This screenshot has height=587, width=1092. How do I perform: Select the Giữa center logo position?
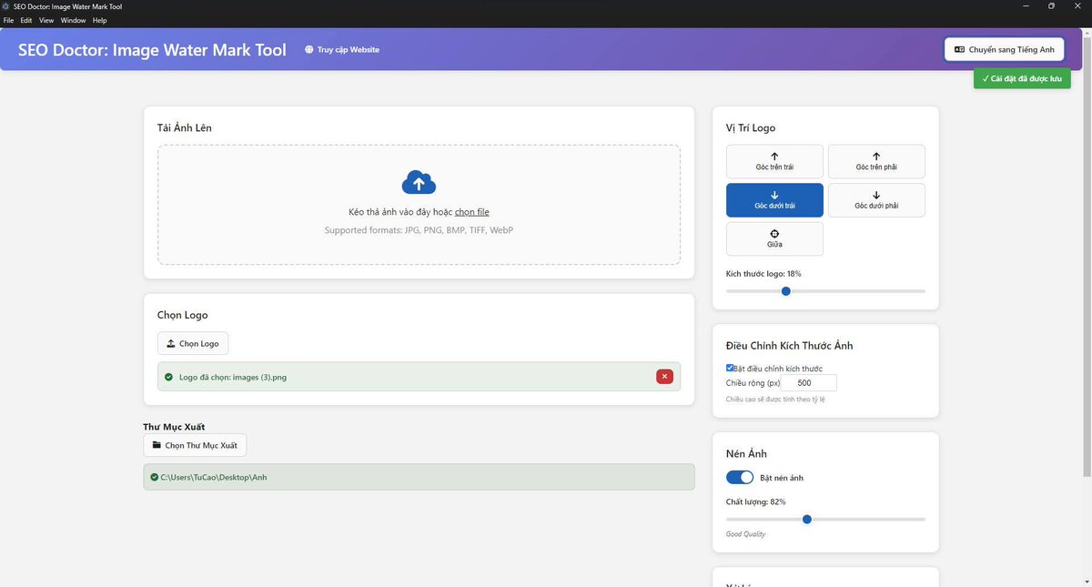pyautogui.click(x=774, y=238)
